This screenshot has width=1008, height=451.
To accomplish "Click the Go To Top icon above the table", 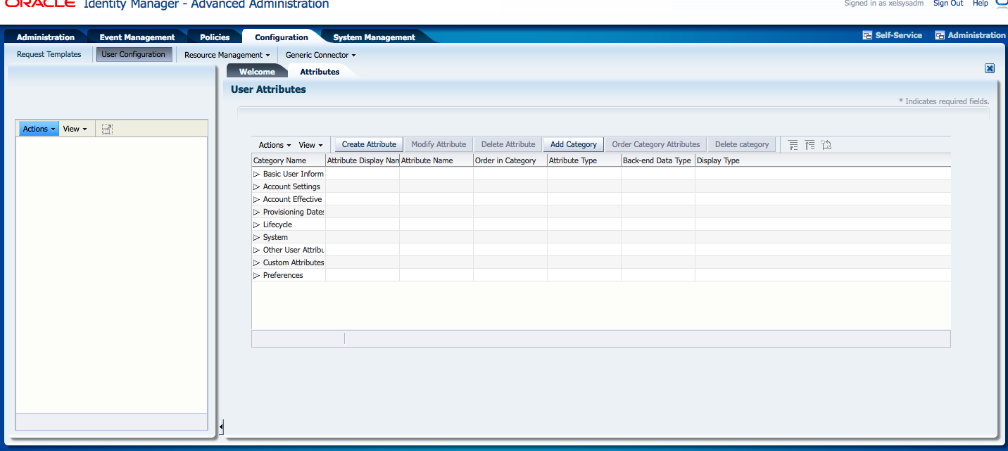I will coord(809,144).
